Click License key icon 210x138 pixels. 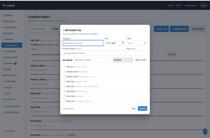tap(4, 93)
